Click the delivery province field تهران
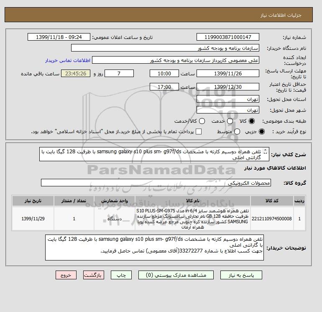The width and height of the screenshot is (322, 312). [x=228, y=99]
